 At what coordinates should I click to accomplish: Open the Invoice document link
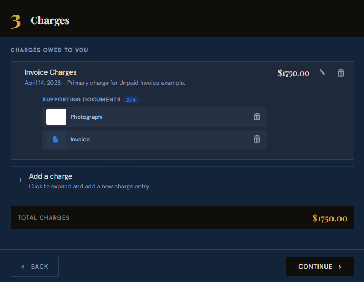tap(80, 139)
